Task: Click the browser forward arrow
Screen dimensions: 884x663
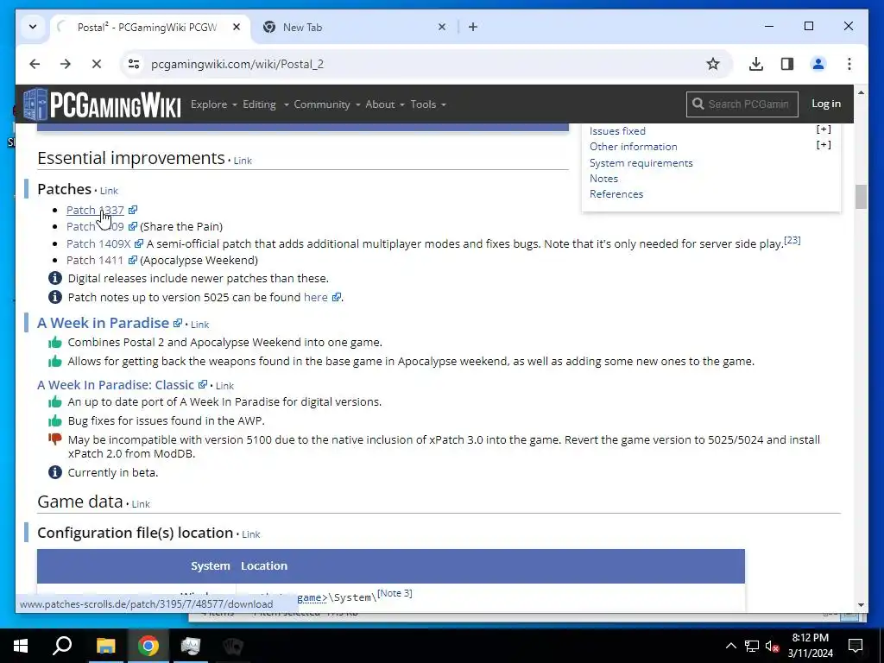Action: [x=66, y=64]
